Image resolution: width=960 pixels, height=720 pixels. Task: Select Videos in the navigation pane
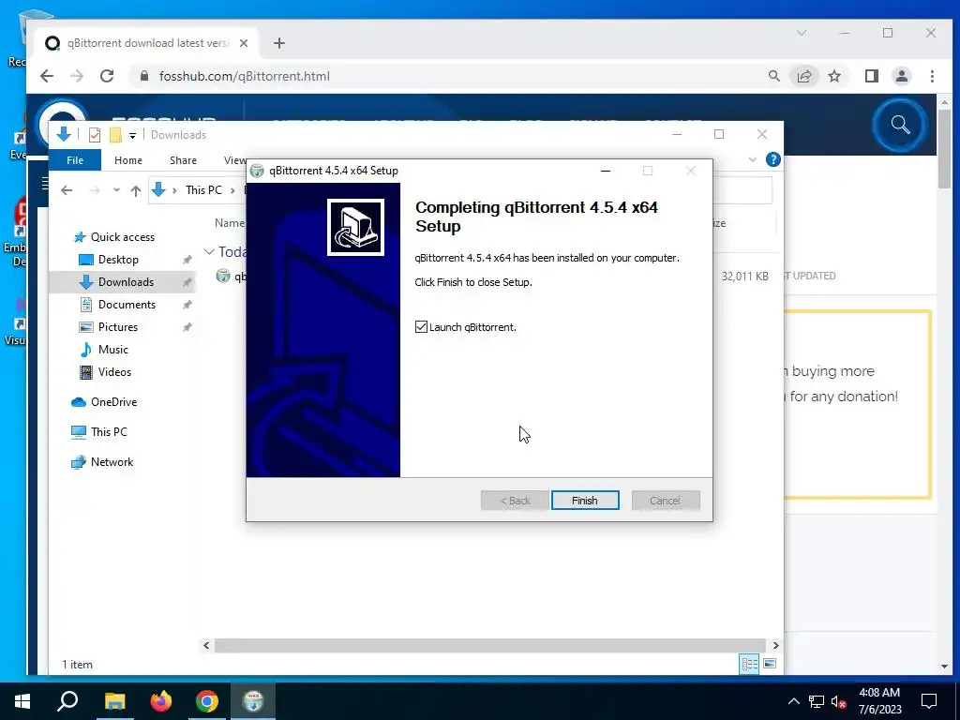[114, 372]
